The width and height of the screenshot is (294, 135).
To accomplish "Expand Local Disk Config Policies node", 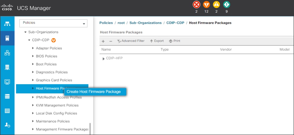I will (33, 113).
